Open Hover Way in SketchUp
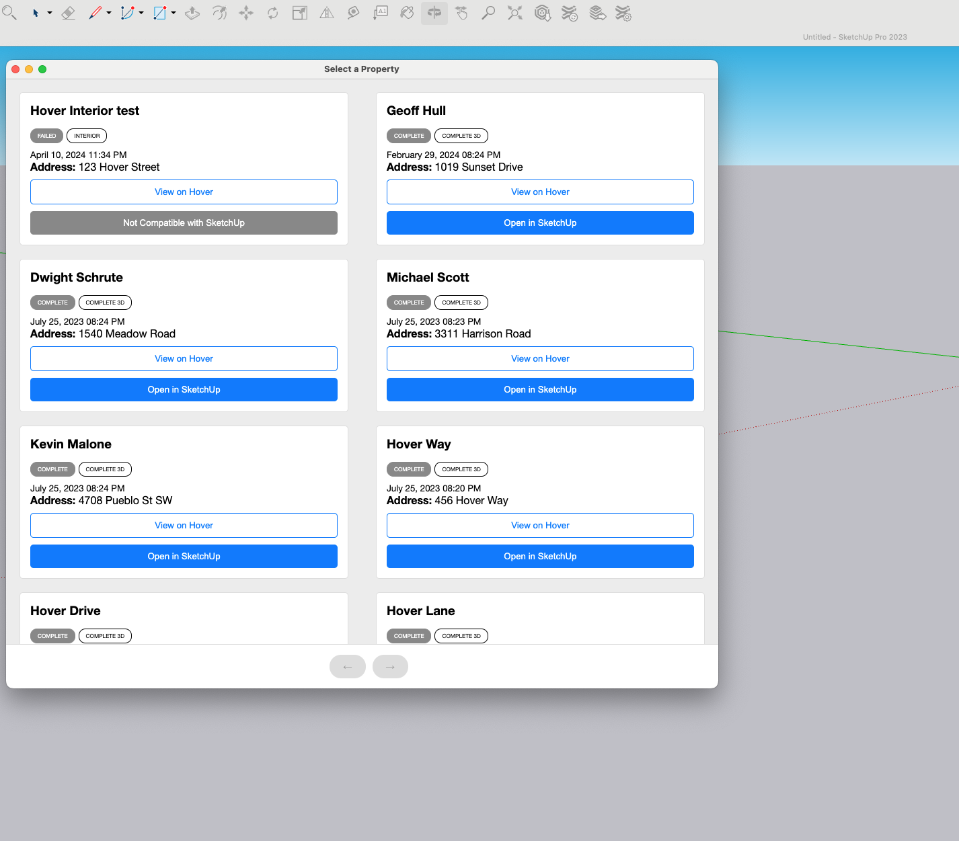This screenshot has height=841, width=959. point(540,557)
